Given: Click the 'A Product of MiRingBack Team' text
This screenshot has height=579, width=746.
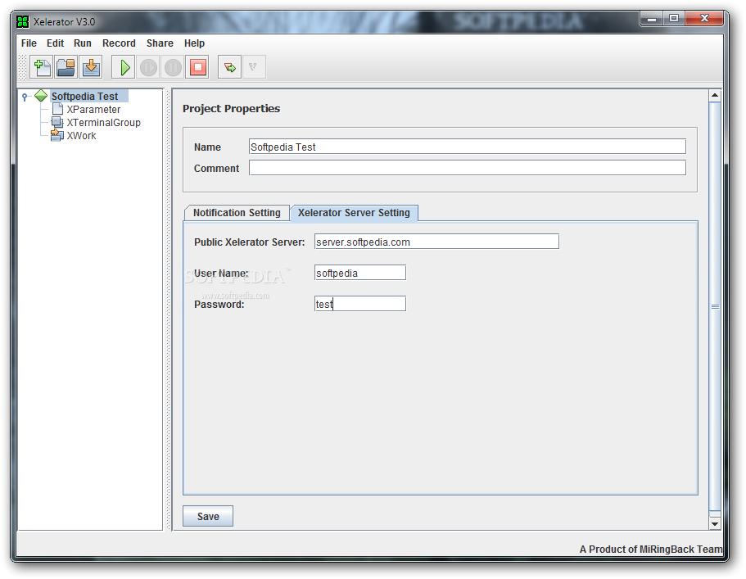Looking at the screenshot, I should pyautogui.click(x=650, y=549).
